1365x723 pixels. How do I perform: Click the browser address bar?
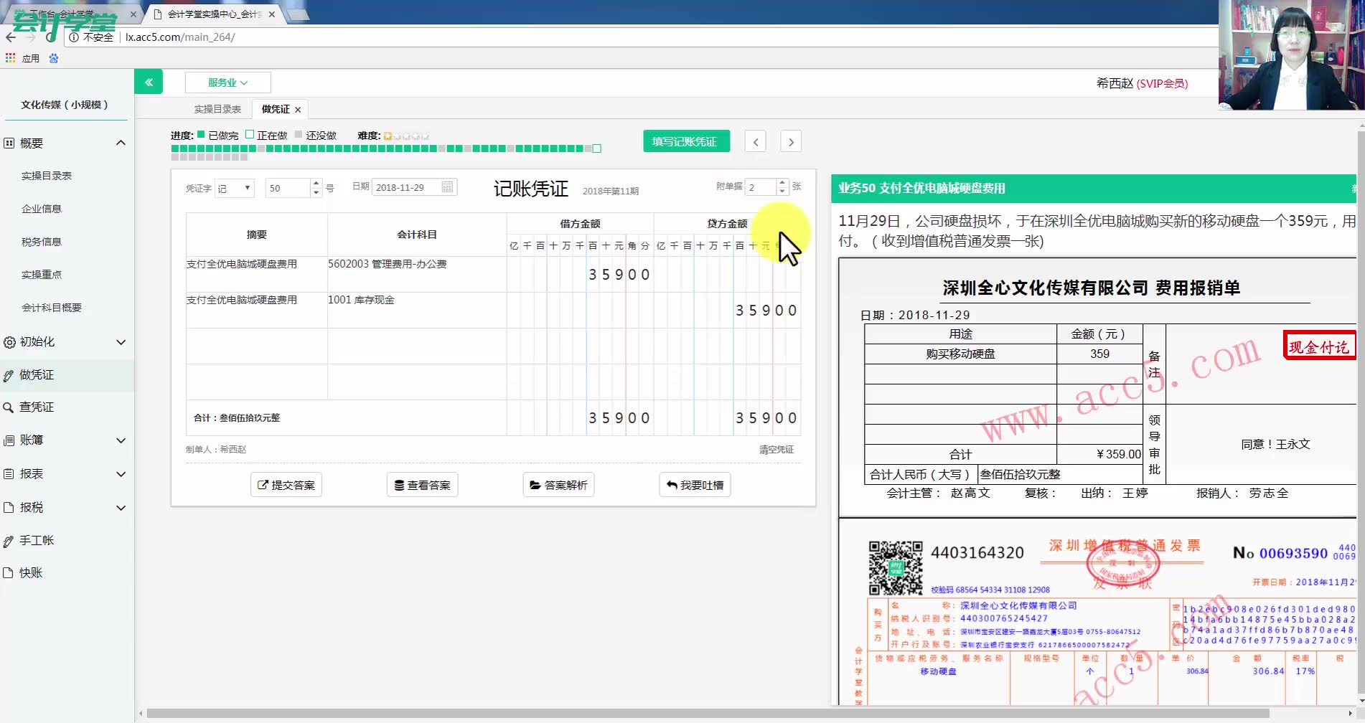point(287,37)
